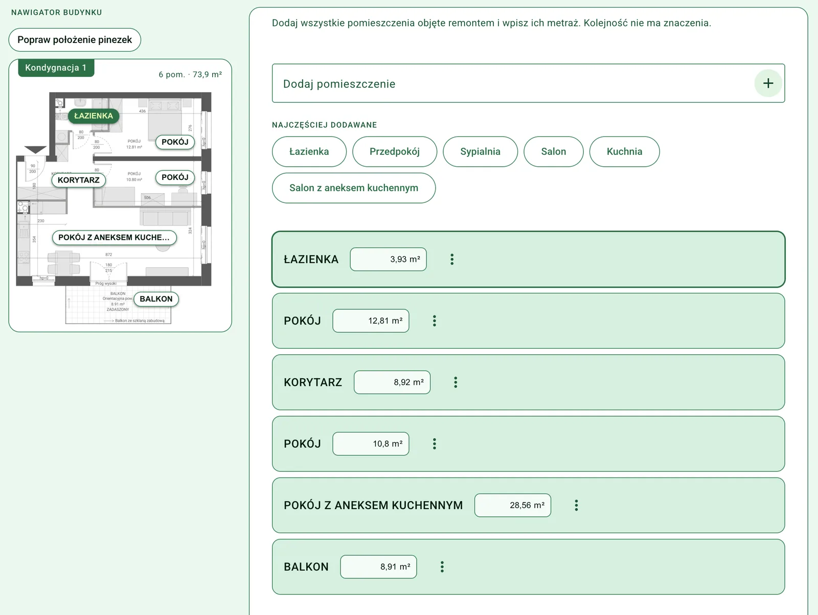Open three-dot menu for POKÓJ Z ANEKSEM KUCHENNYM
This screenshot has width=818, height=615.
[576, 506]
